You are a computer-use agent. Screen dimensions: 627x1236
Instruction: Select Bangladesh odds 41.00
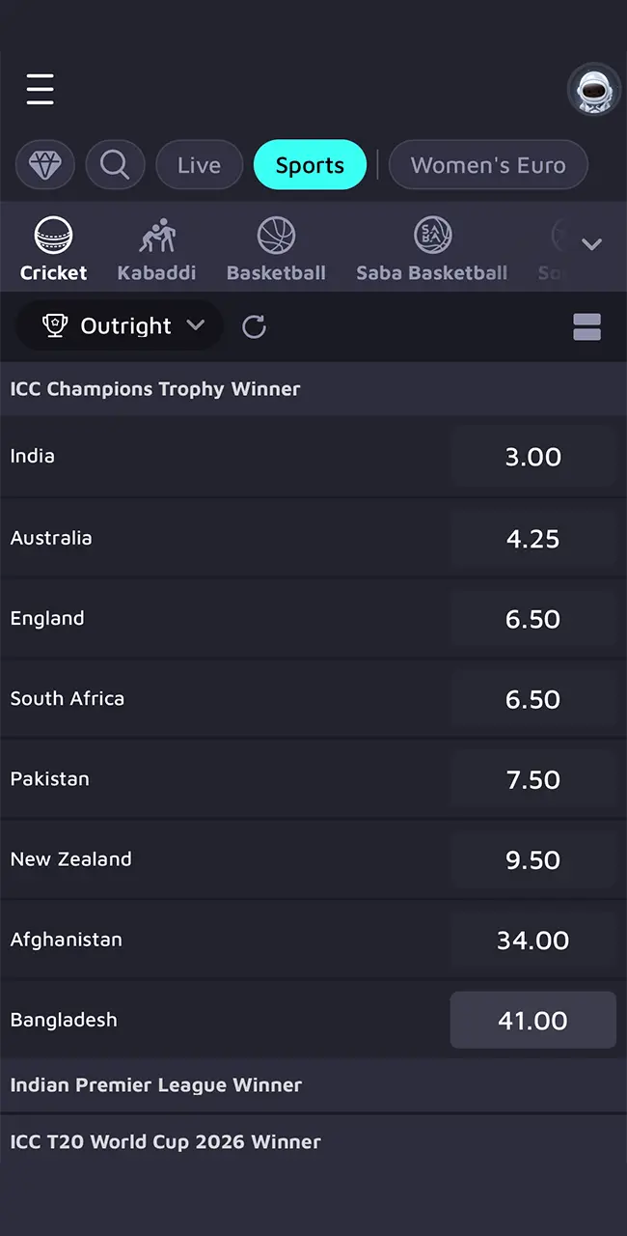pyautogui.click(x=532, y=1020)
